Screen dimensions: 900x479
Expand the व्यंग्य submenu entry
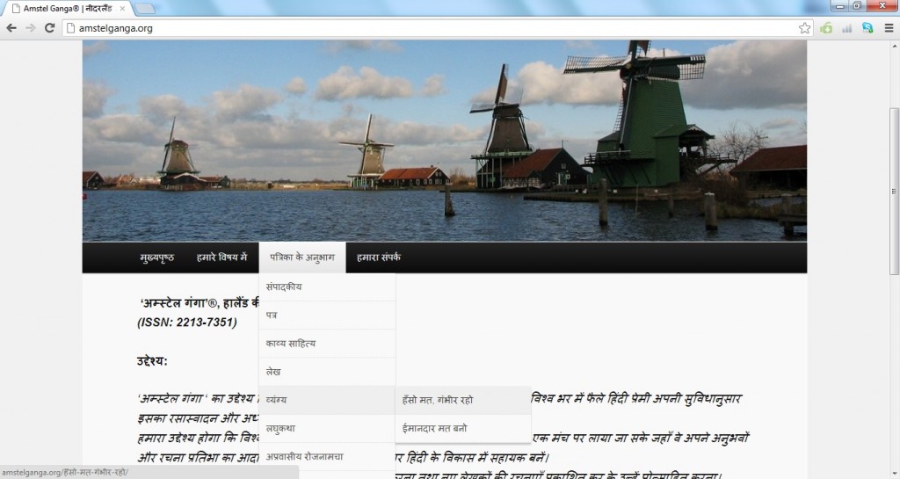point(277,400)
